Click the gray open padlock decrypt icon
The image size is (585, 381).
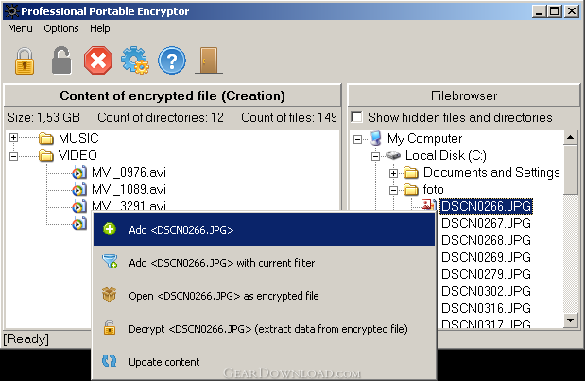(x=61, y=61)
